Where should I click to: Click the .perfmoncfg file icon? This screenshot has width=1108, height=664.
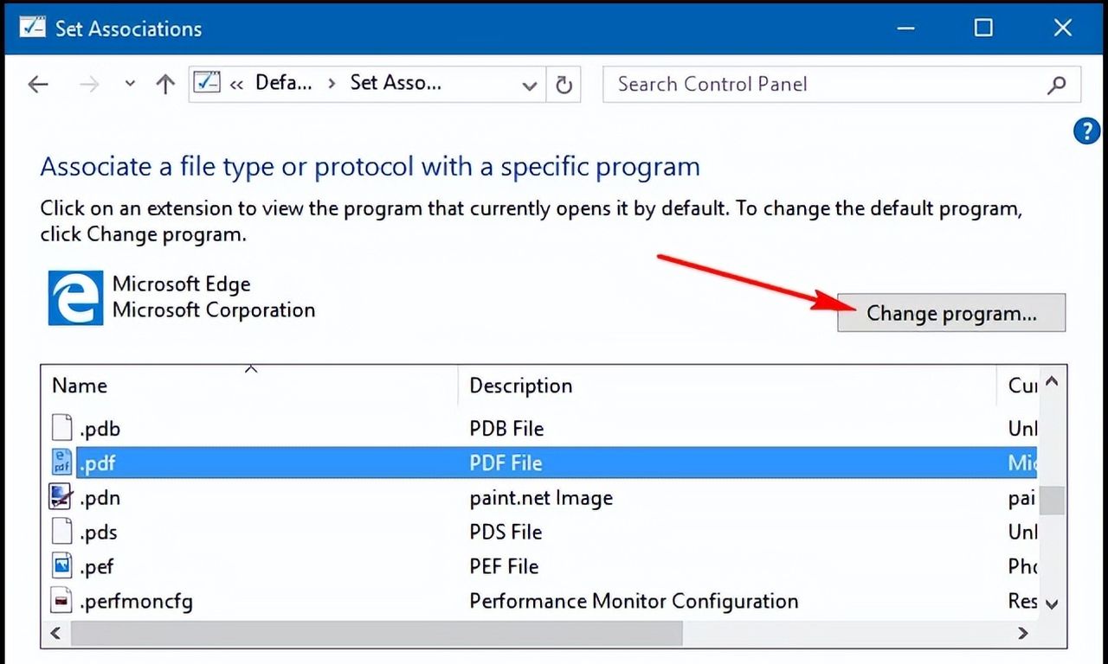61,601
